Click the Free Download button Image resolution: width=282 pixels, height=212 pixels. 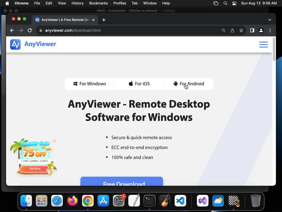(122, 181)
